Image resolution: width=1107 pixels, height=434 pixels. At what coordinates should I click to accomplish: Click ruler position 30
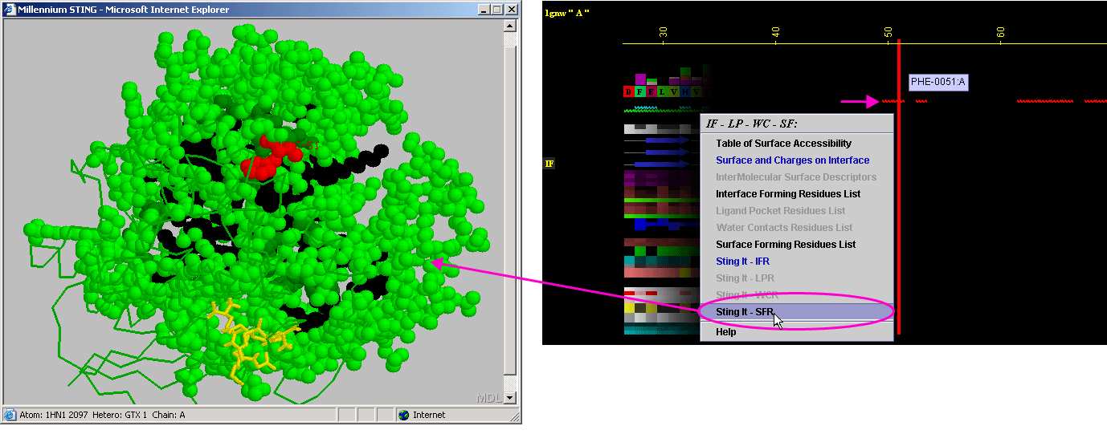pos(663,32)
